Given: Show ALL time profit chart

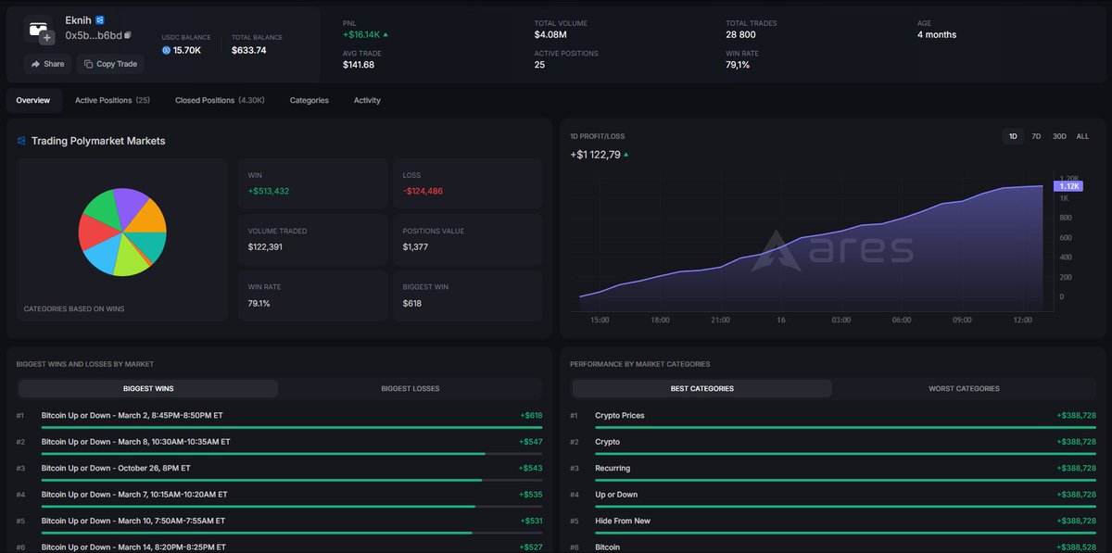Looking at the screenshot, I should (1082, 136).
